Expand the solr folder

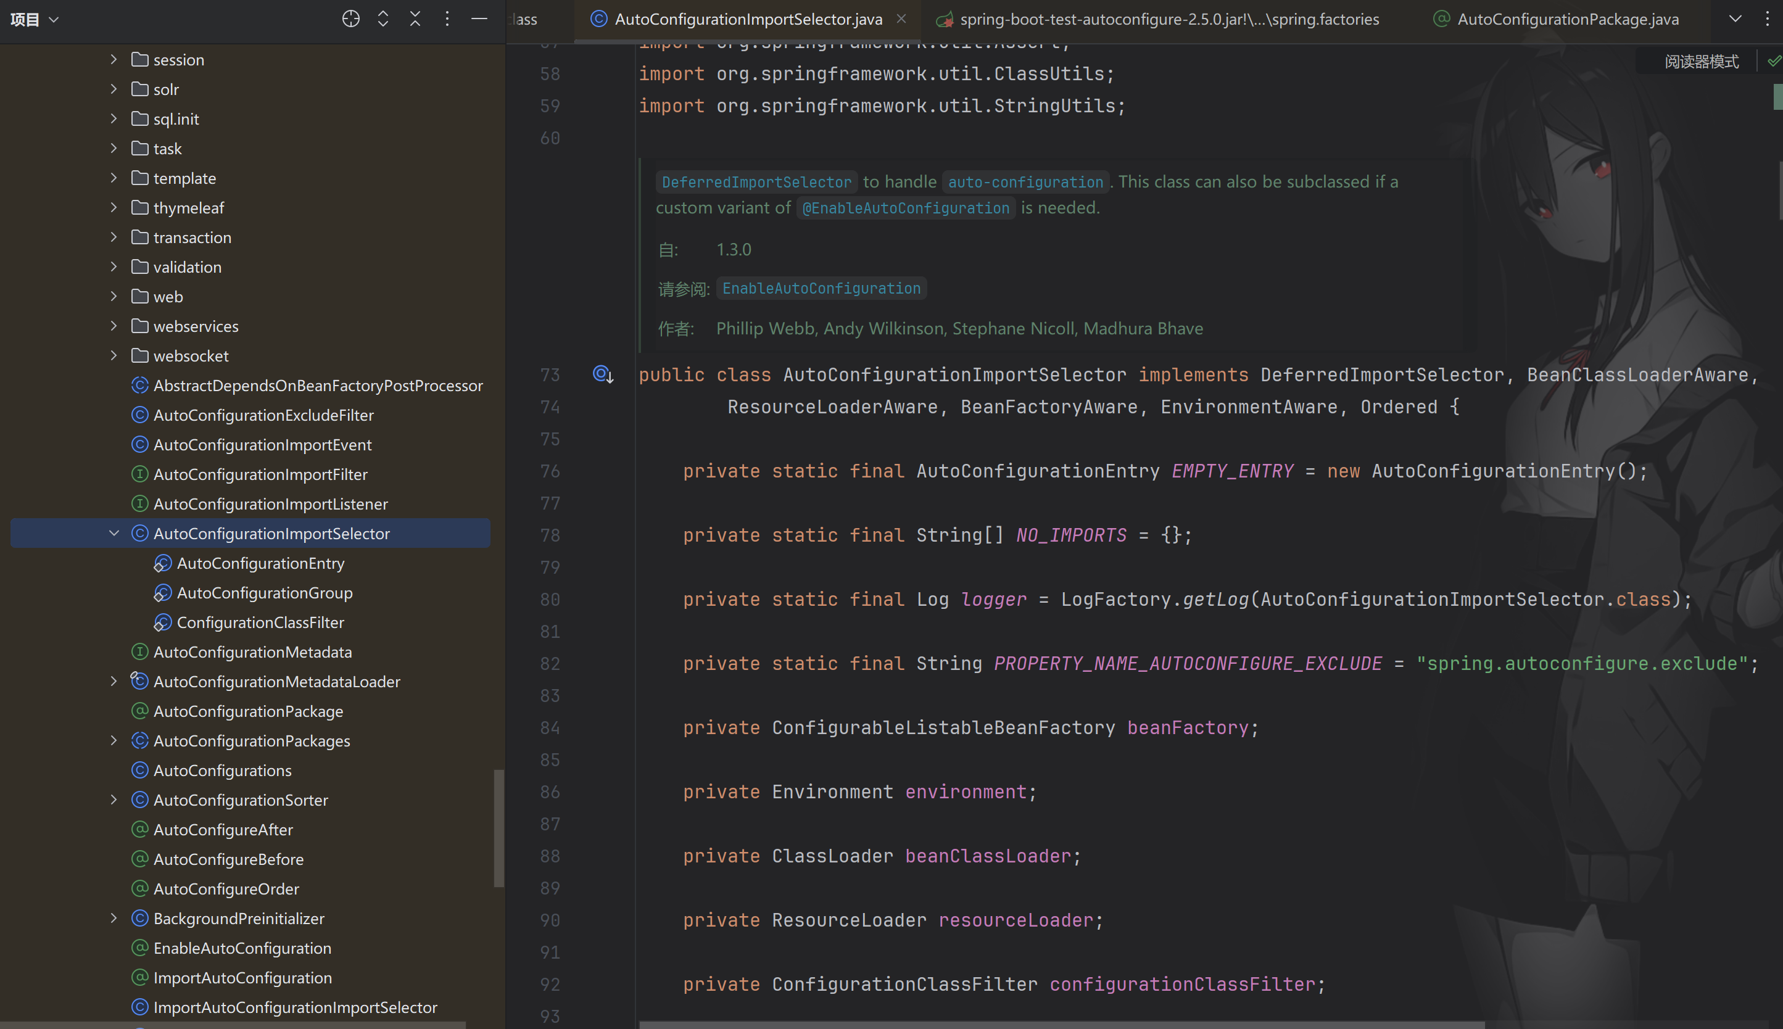tap(114, 89)
